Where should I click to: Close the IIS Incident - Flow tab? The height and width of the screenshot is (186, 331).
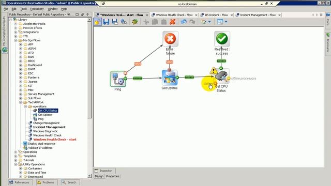[x=232, y=15]
